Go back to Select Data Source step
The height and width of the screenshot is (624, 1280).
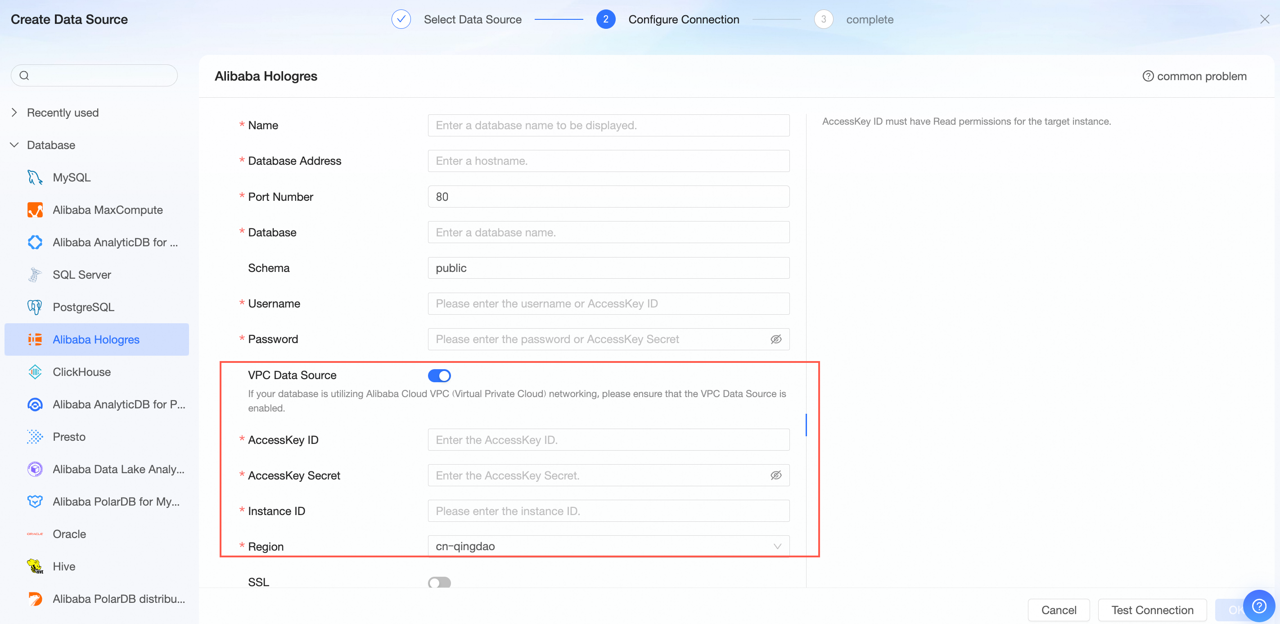click(473, 19)
